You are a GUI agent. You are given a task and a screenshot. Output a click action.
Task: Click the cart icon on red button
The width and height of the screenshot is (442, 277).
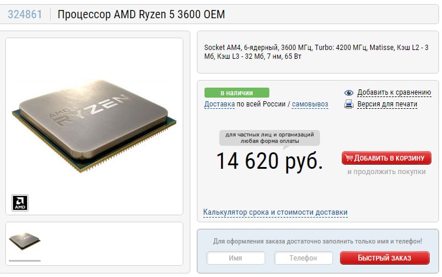pyautogui.click(x=349, y=158)
